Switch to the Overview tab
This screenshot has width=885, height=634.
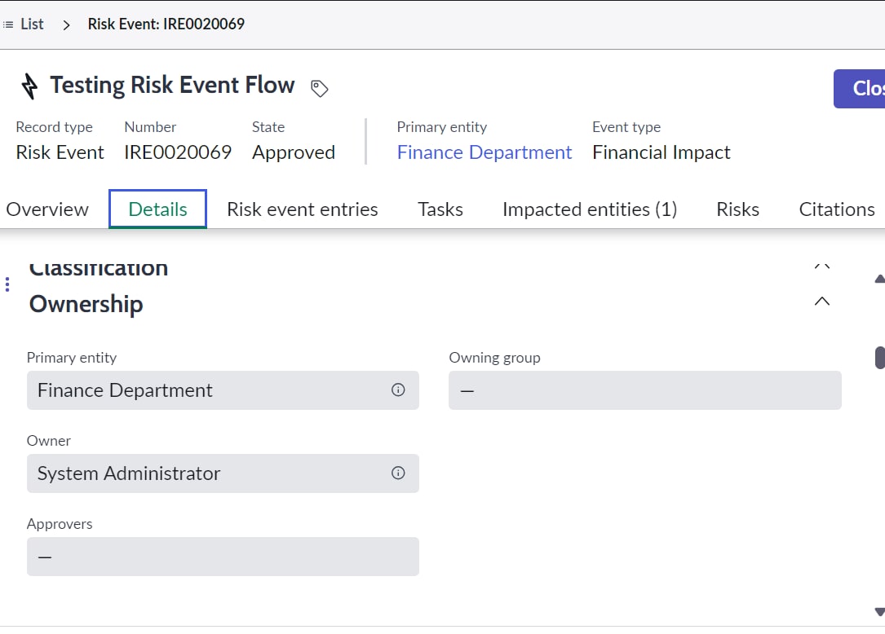(x=47, y=209)
